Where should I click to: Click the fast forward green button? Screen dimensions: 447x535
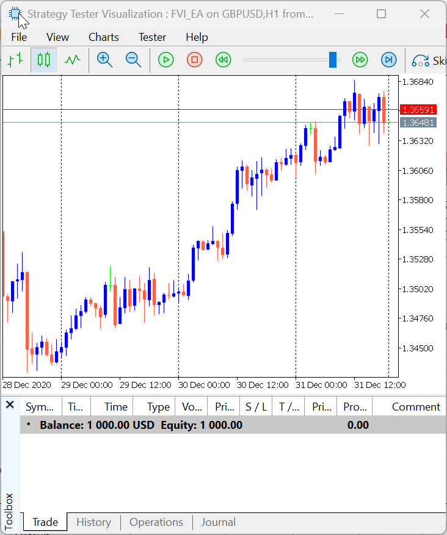(360, 60)
